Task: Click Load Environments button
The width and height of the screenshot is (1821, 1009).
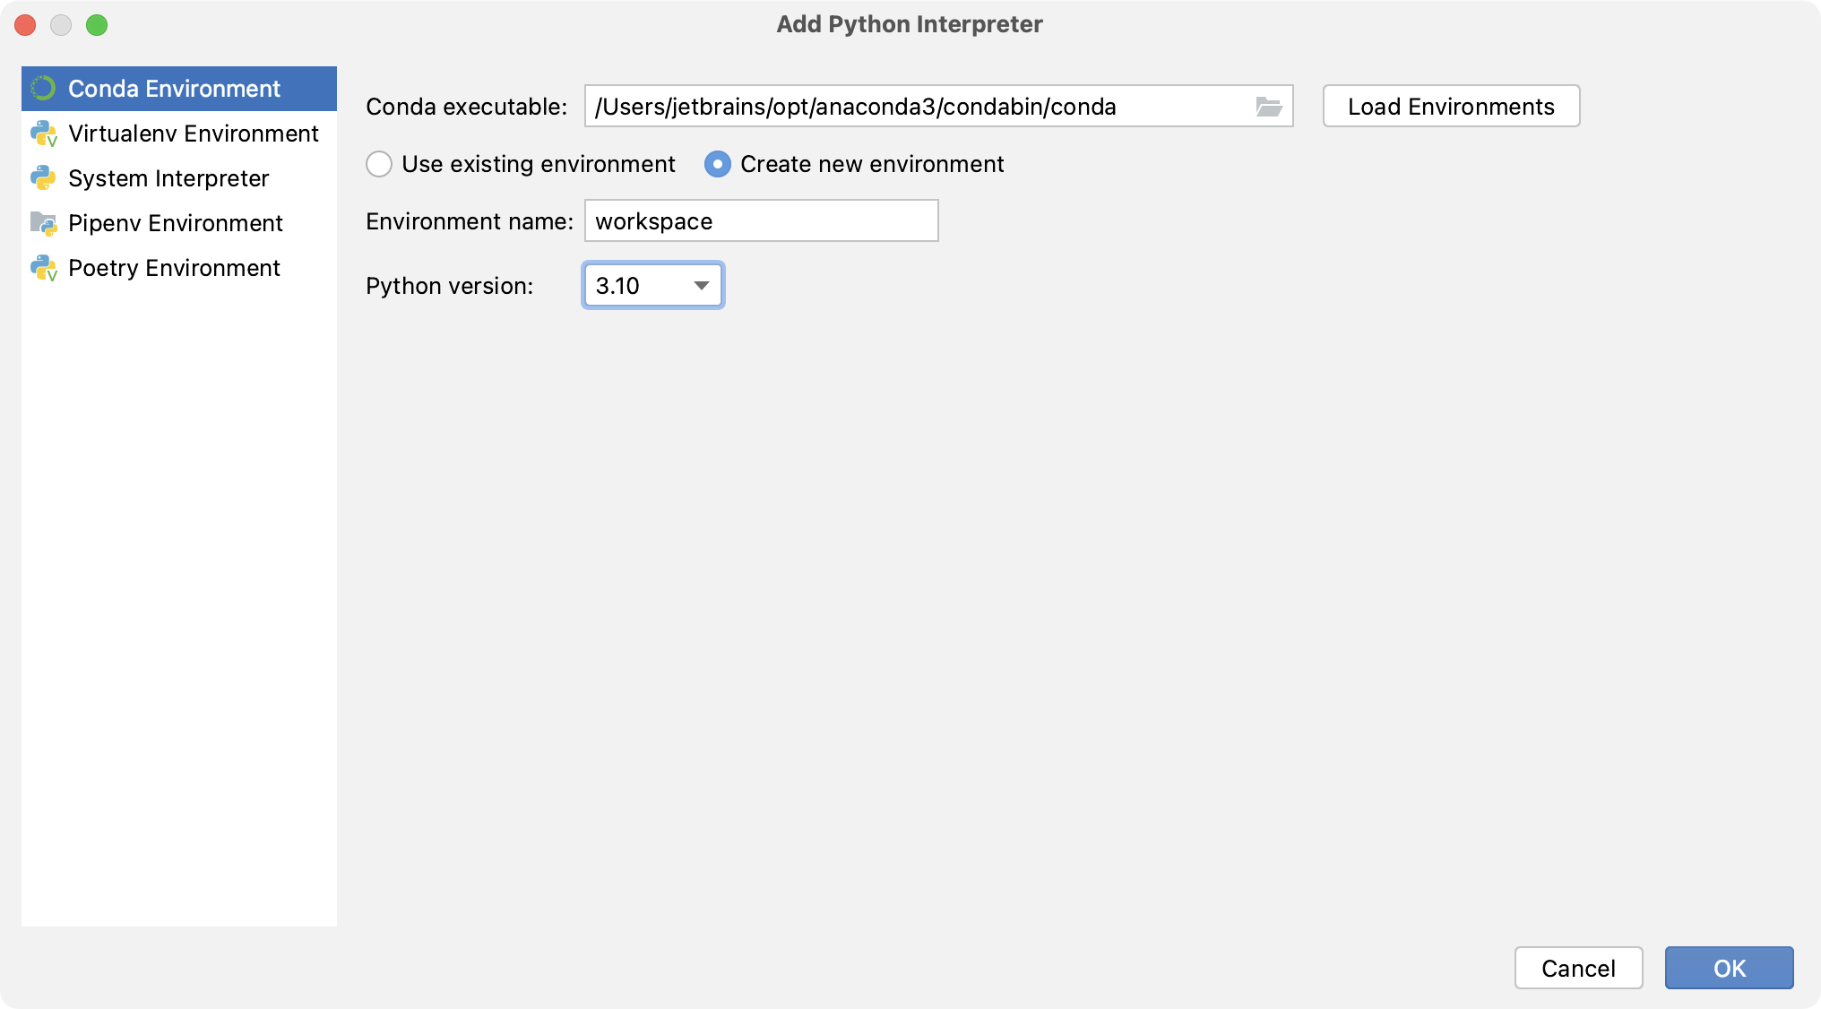Action: (1451, 104)
